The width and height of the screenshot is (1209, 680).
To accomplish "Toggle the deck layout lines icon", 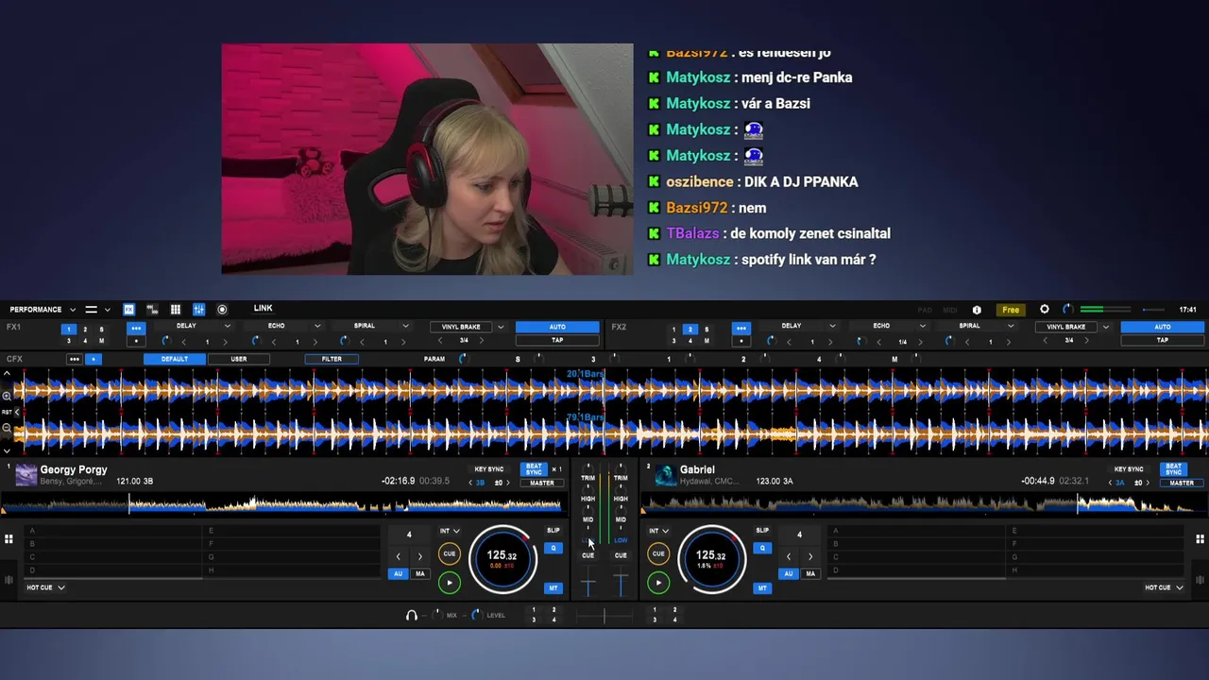I will tap(91, 310).
